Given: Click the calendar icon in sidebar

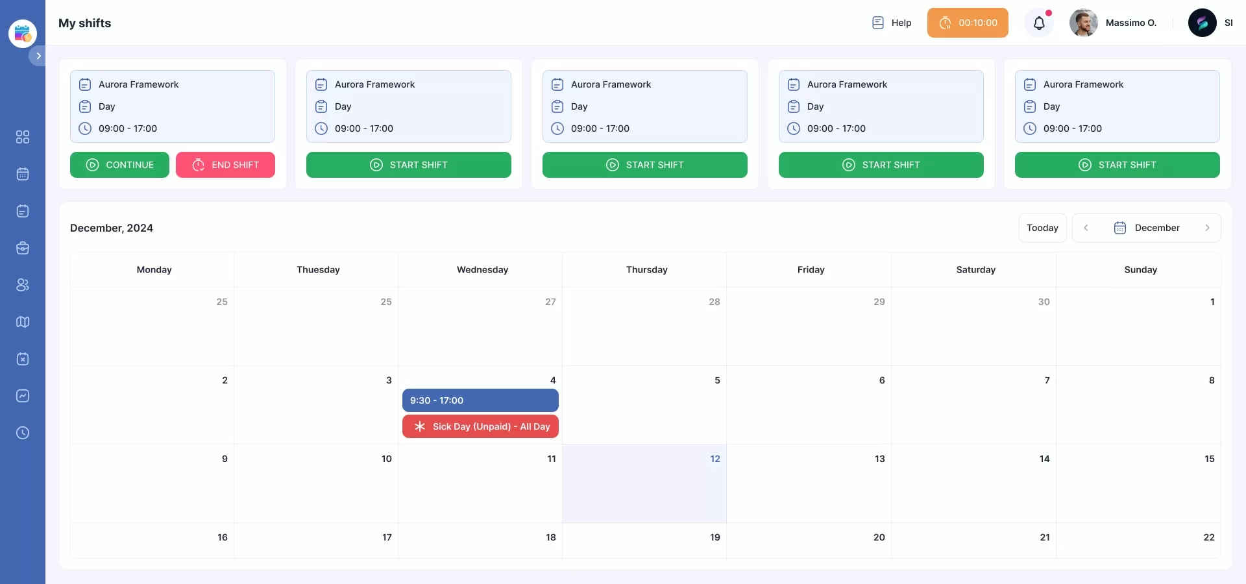Looking at the screenshot, I should (23, 174).
